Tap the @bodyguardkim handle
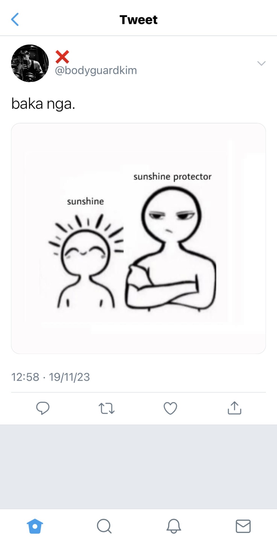Viewport: 277px width, 542px height. click(x=96, y=70)
